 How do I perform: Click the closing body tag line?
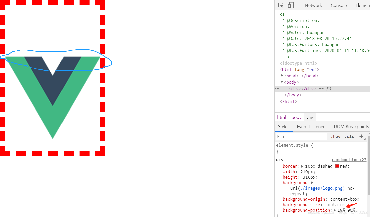293,95
